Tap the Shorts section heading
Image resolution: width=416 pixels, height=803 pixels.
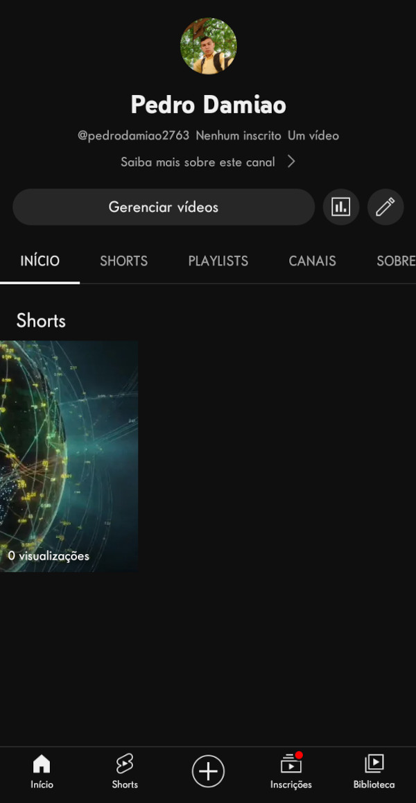tap(41, 320)
